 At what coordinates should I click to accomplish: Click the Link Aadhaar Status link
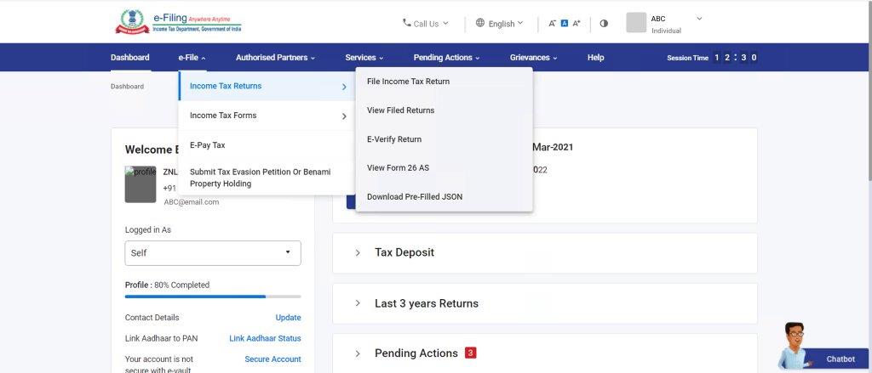pyautogui.click(x=265, y=338)
